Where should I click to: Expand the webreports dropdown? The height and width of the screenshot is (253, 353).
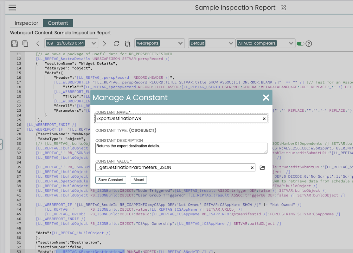[159, 43]
